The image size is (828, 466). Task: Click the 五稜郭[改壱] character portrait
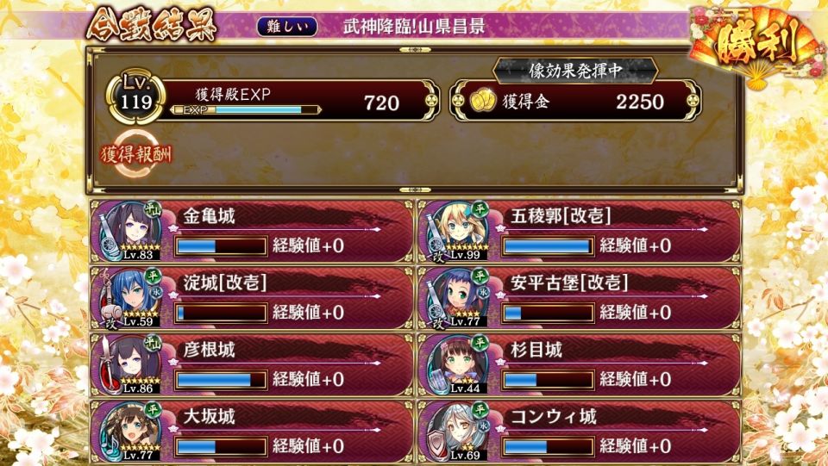point(459,231)
